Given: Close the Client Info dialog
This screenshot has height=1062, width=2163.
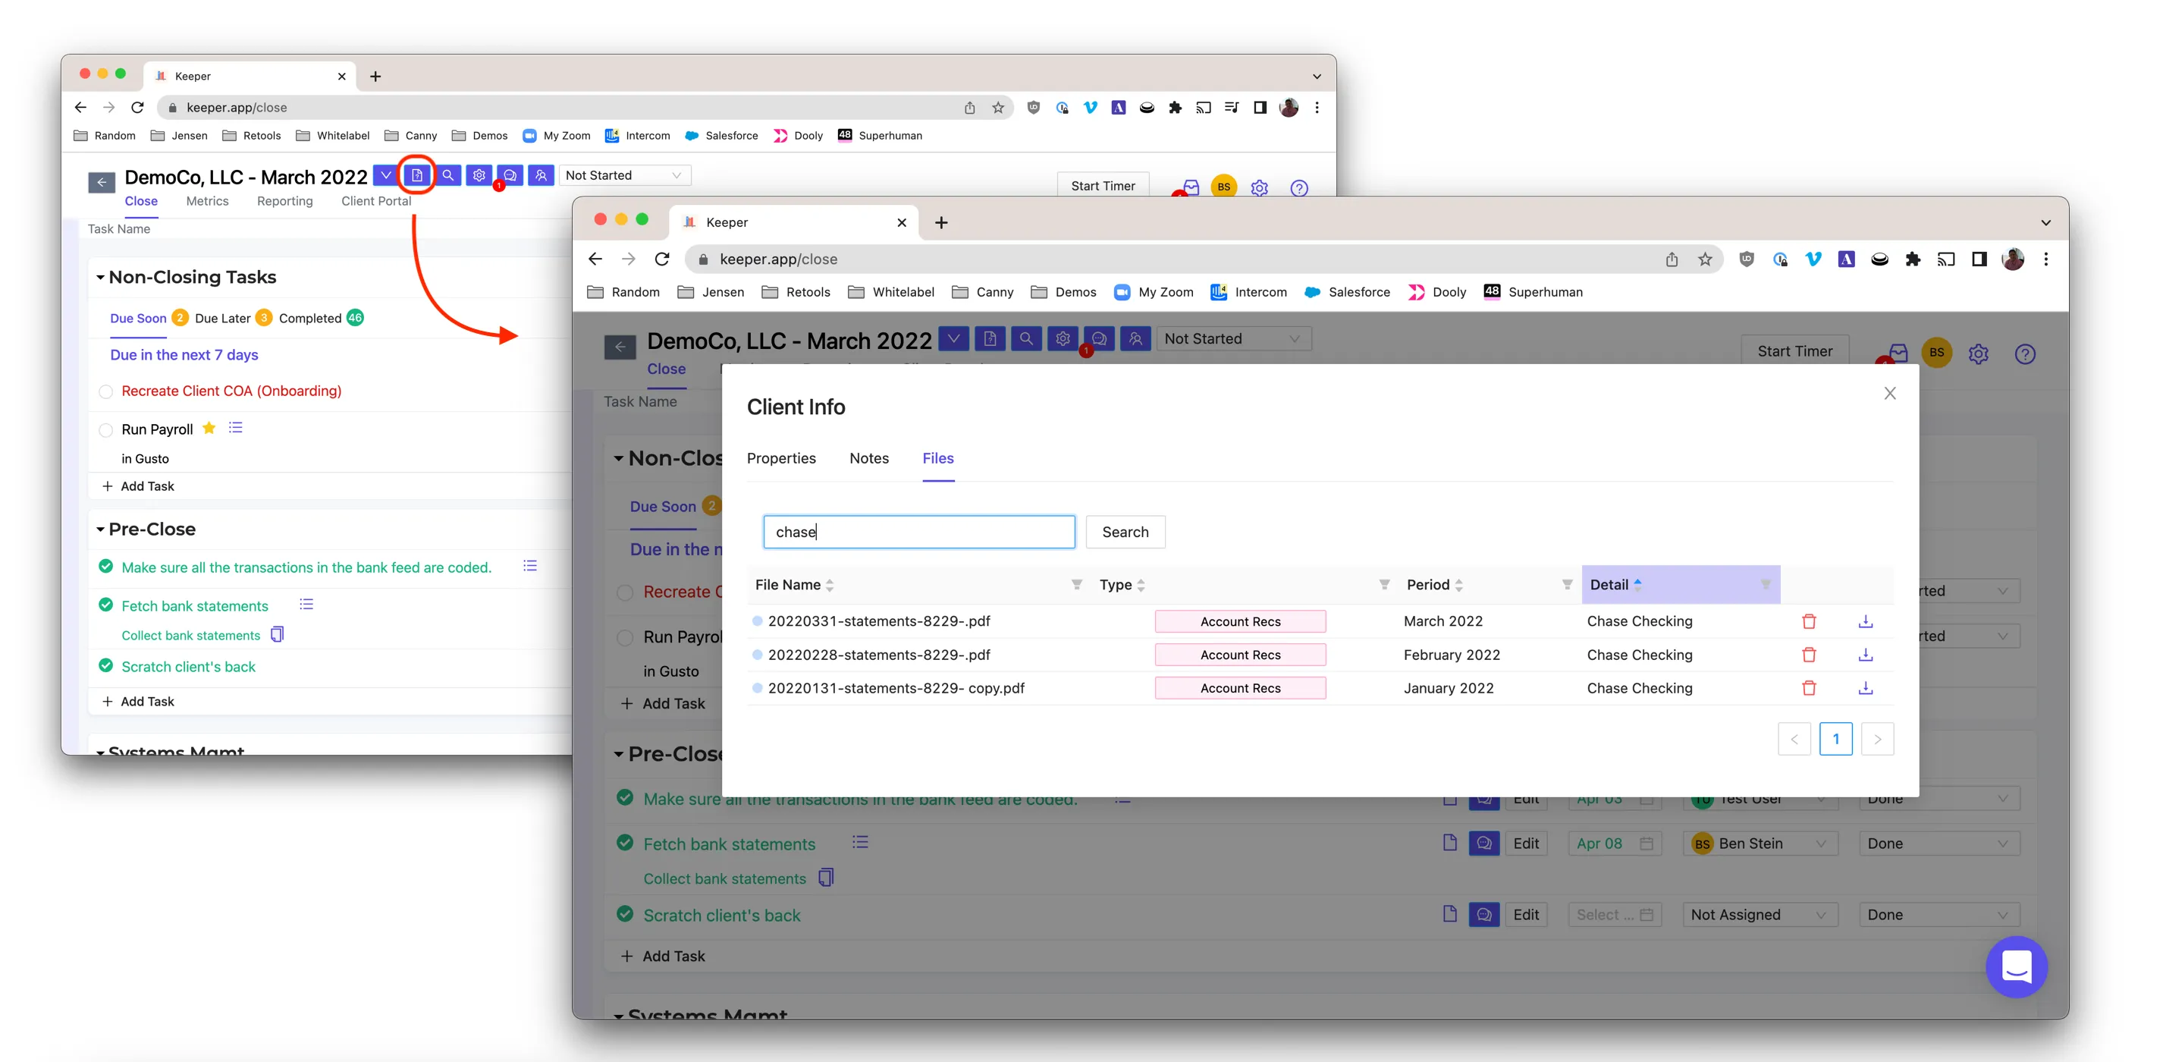Looking at the screenshot, I should tap(1889, 393).
